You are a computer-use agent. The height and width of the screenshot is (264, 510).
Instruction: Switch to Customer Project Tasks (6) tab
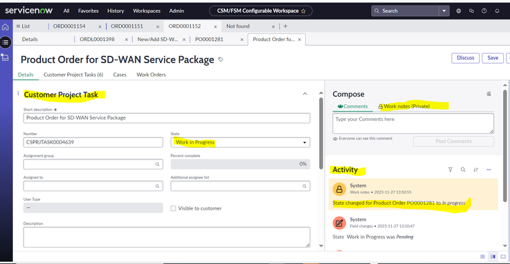click(x=73, y=75)
